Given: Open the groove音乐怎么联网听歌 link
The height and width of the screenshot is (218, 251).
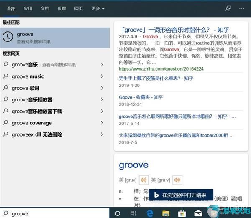Looking at the screenshot, I should point(177,117).
